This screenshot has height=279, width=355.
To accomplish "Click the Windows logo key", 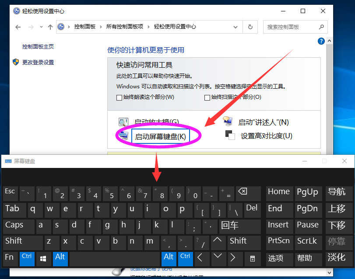I will click(x=43, y=259).
